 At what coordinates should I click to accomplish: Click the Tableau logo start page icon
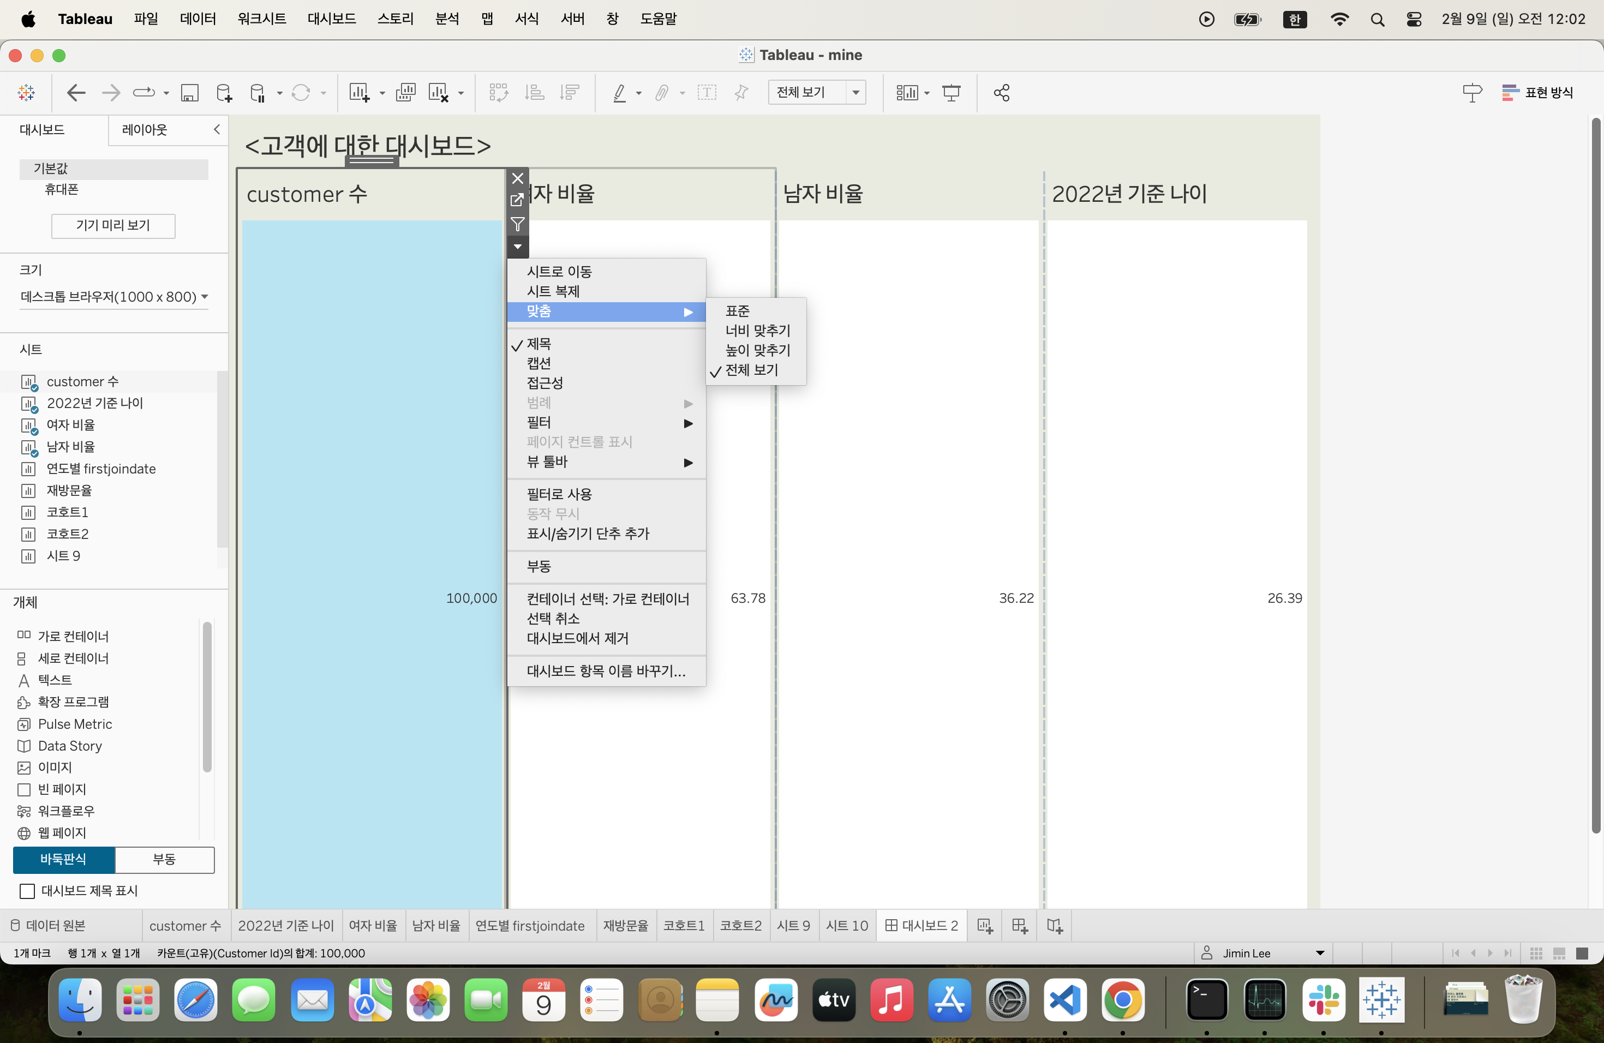26,92
